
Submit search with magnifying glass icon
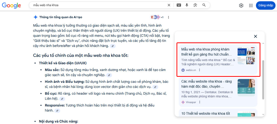coord(204,5)
